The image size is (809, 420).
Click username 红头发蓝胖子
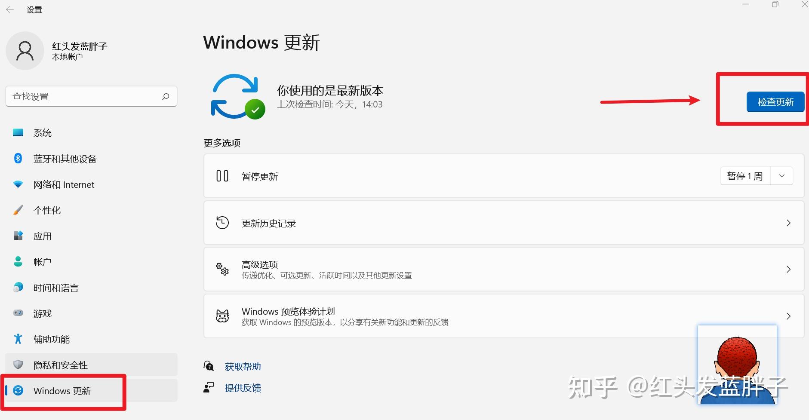coord(80,46)
